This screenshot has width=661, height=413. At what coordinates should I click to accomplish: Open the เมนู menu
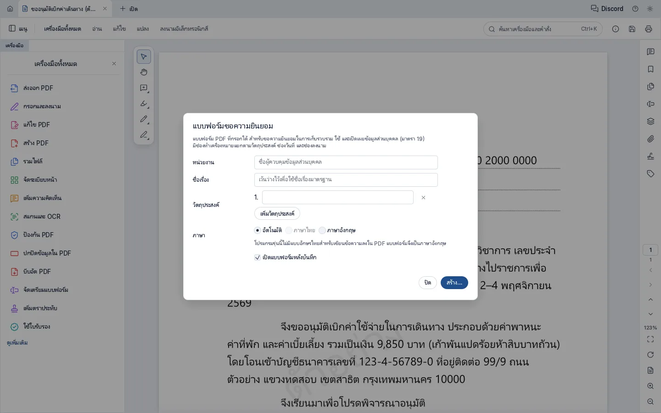[18, 29]
